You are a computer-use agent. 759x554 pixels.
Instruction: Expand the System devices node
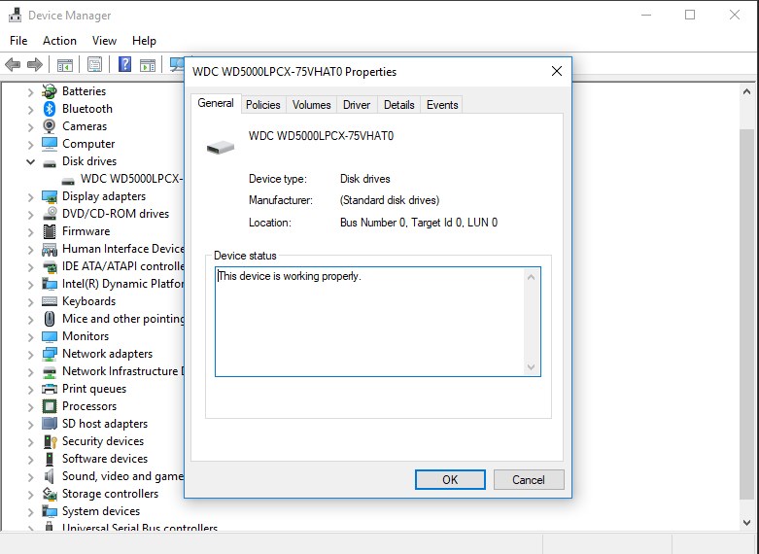click(30, 512)
